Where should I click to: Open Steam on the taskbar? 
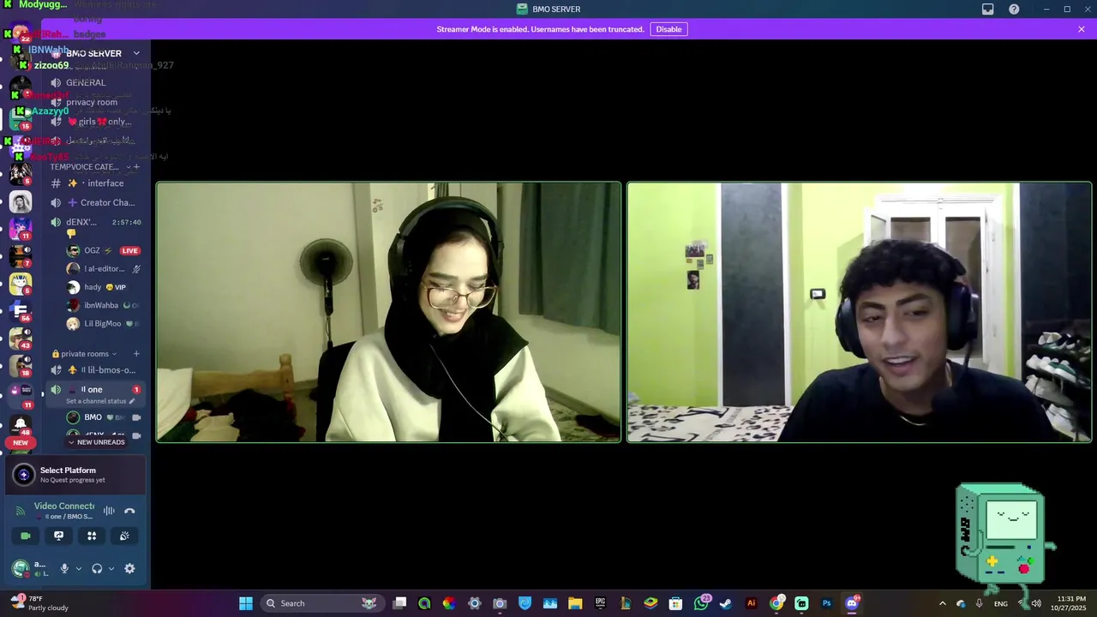726,603
